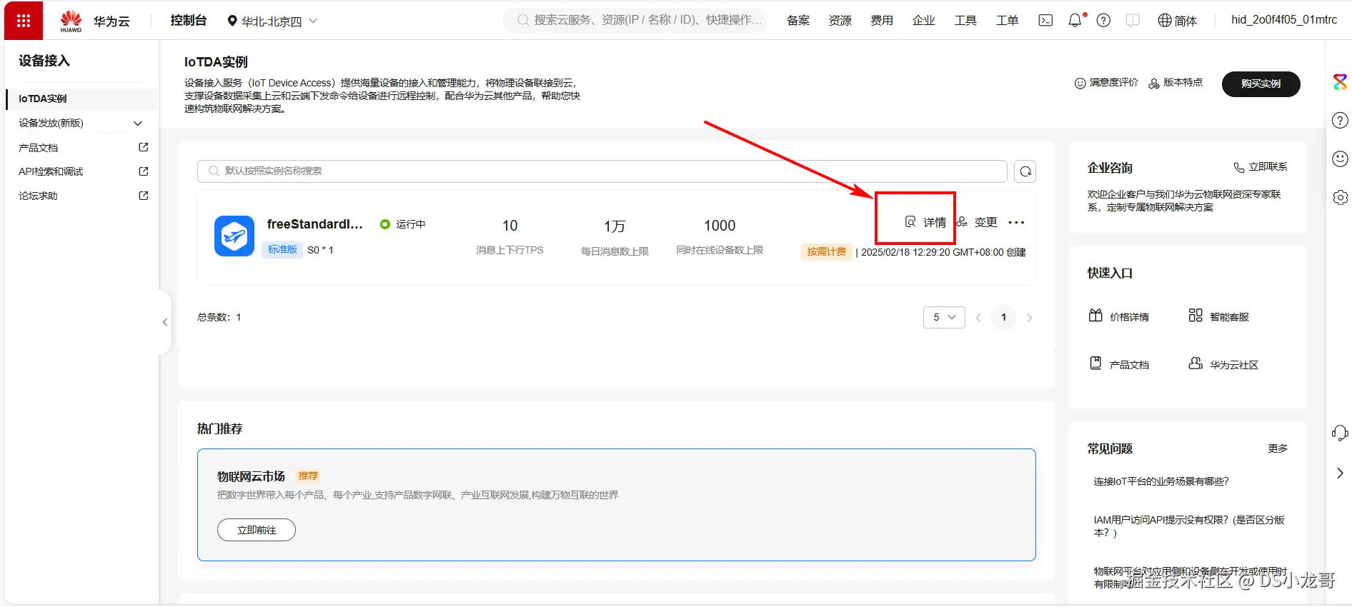Image resolution: width=1352 pixels, height=607 pixels.
Task: Open 华为云社区 quick entry
Action: click(1223, 364)
